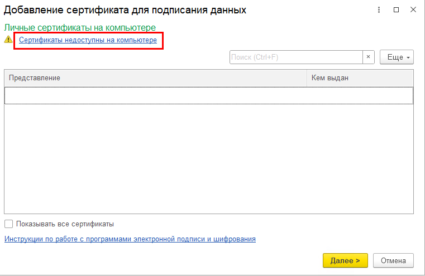
Task: Select the first row cell under 'Кем выдан'
Action: [360, 95]
